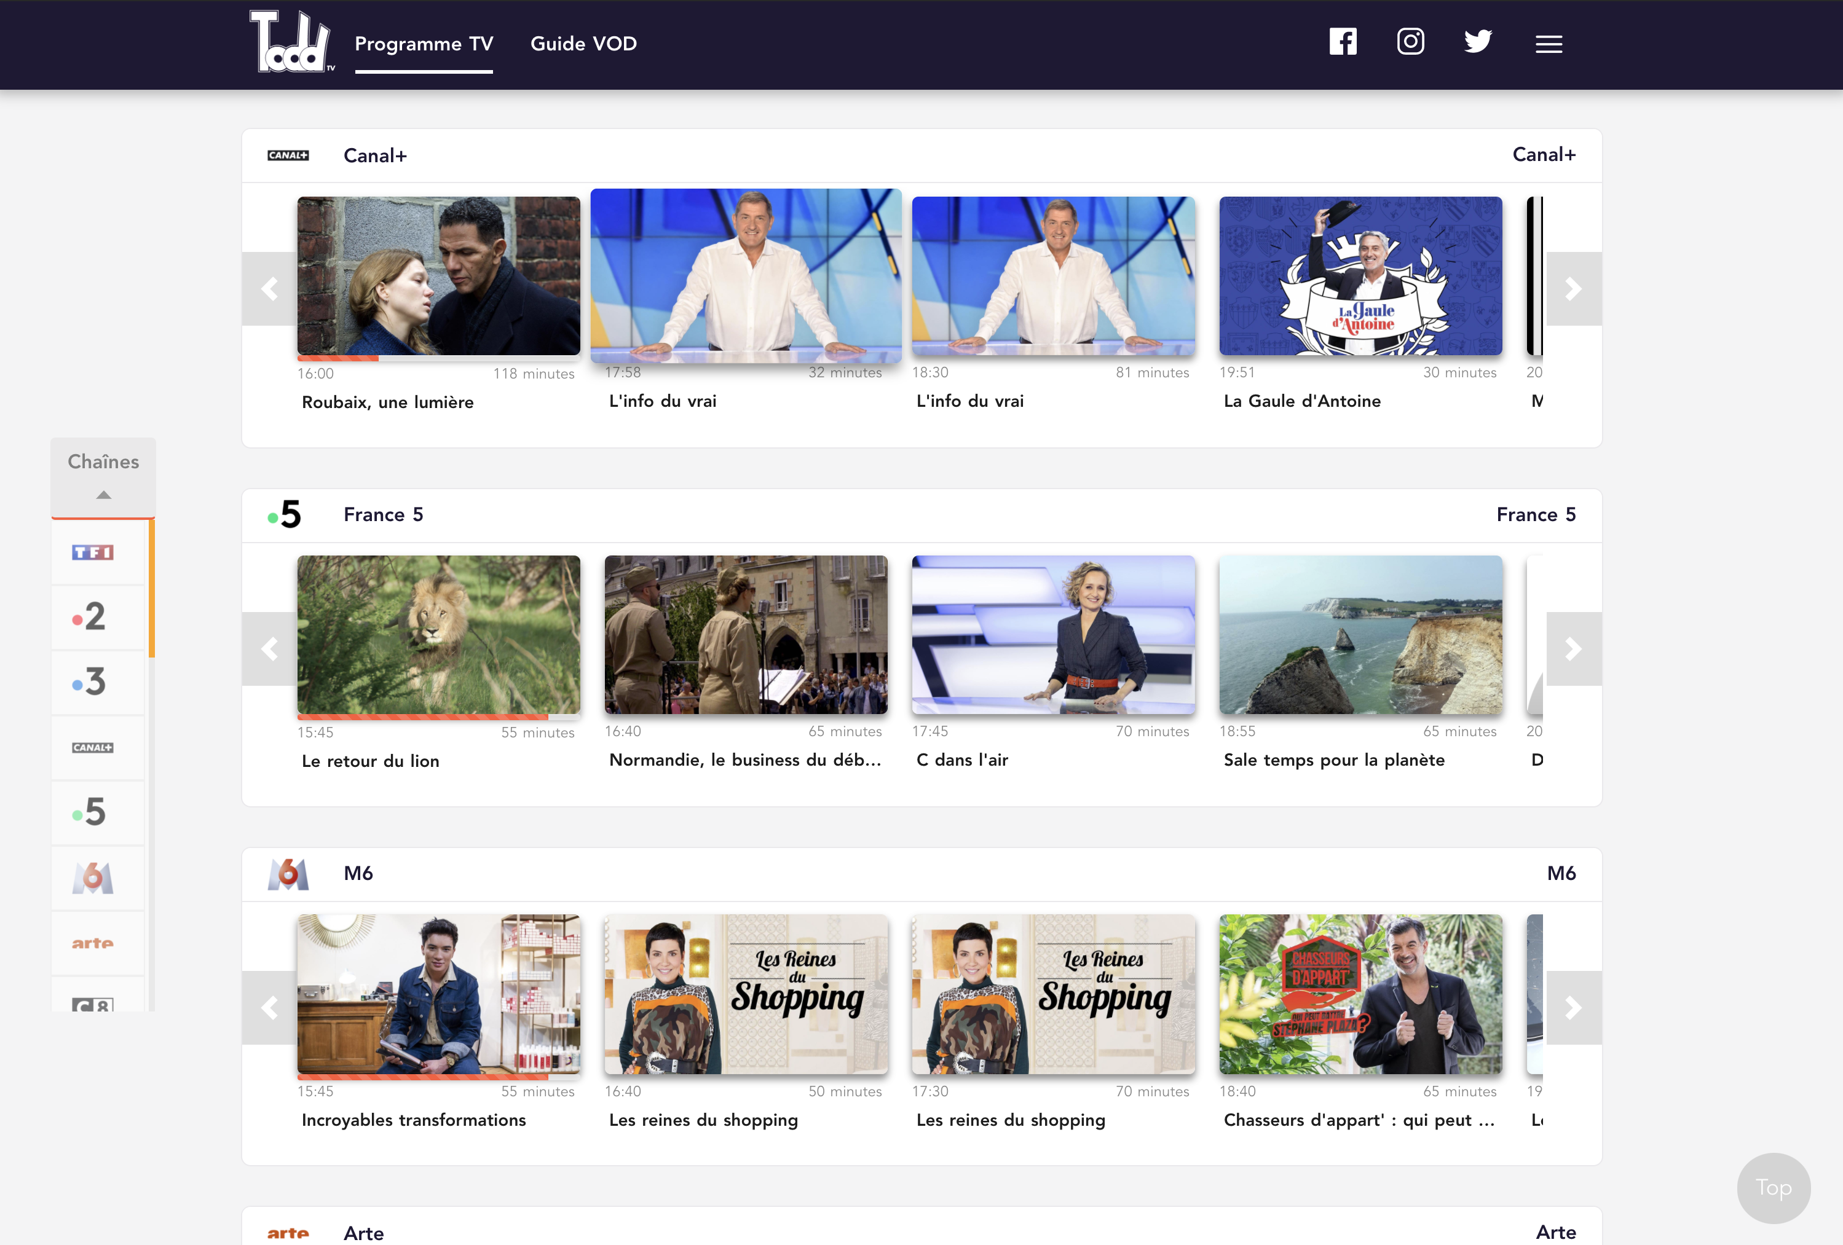Select TF1 logo in Chaînes sidebar
Screen dimensions: 1843x1245
(x=93, y=552)
